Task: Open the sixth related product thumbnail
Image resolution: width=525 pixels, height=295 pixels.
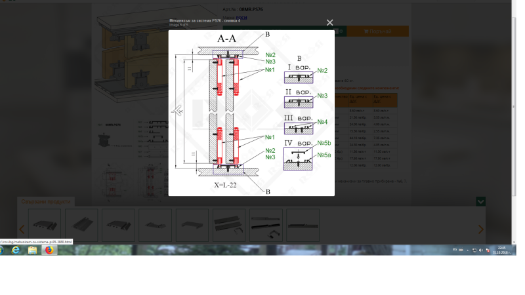Action: tap(229, 225)
